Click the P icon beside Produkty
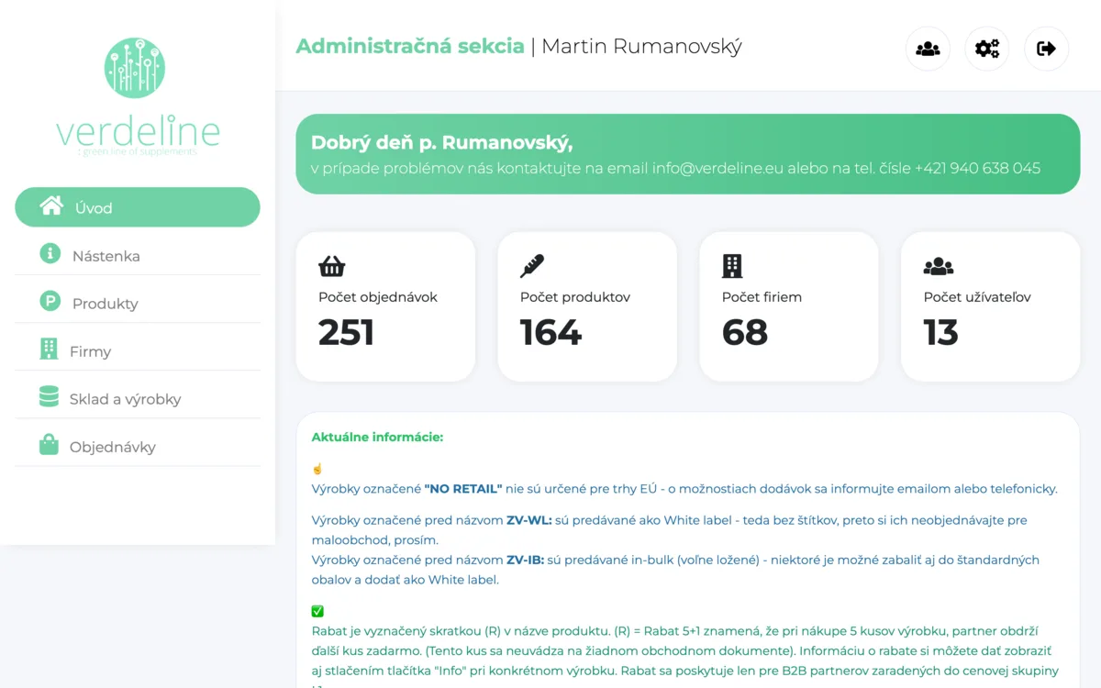This screenshot has width=1101, height=688. 50,301
